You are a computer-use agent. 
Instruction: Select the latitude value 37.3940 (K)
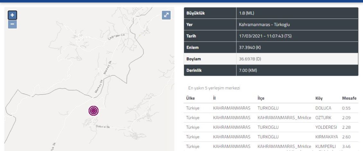point(250,48)
